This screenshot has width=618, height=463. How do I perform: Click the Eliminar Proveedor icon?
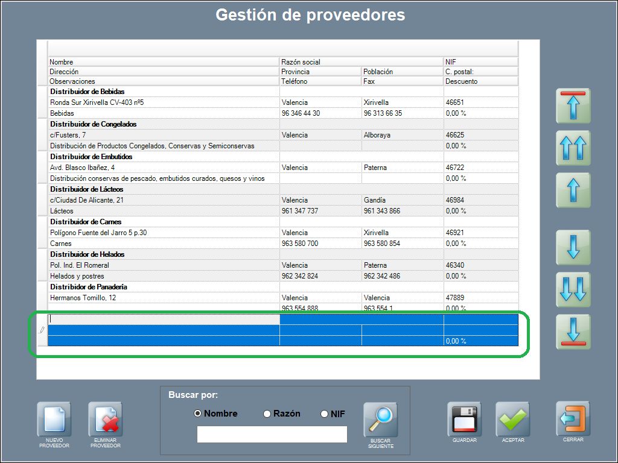click(x=105, y=420)
